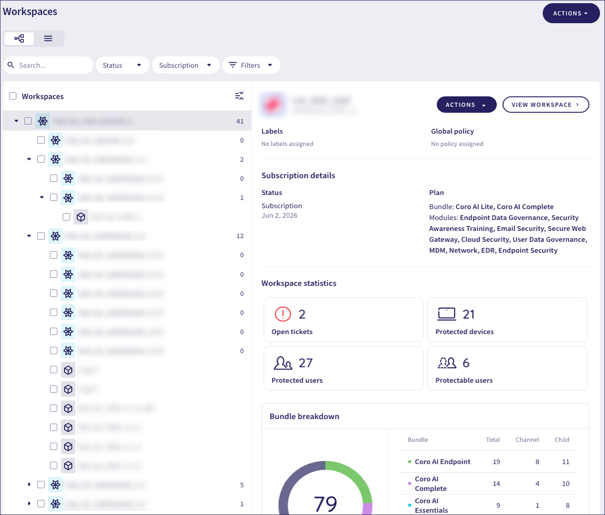Click the "Subscription details" heading
605x515 pixels.
pyautogui.click(x=298, y=175)
